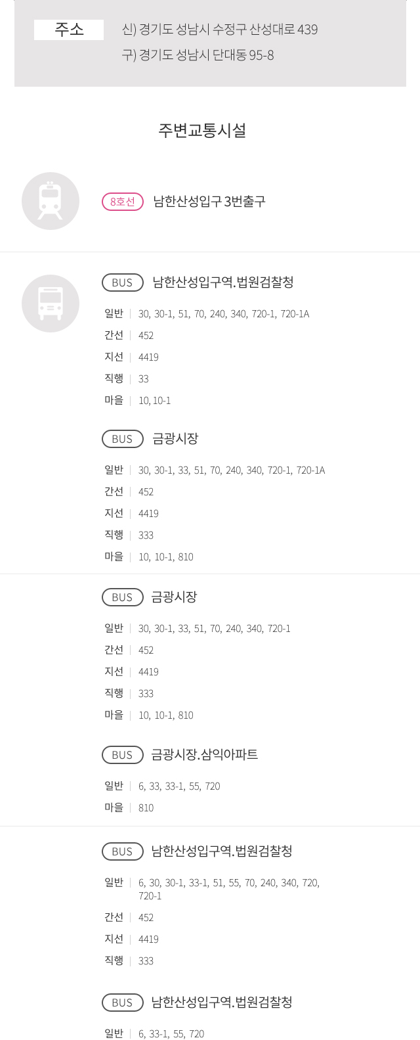The height and width of the screenshot is (1040, 420).
Task: Select 일반 routes starting 30, 30-1, 51, 70
Action: [x=224, y=314]
